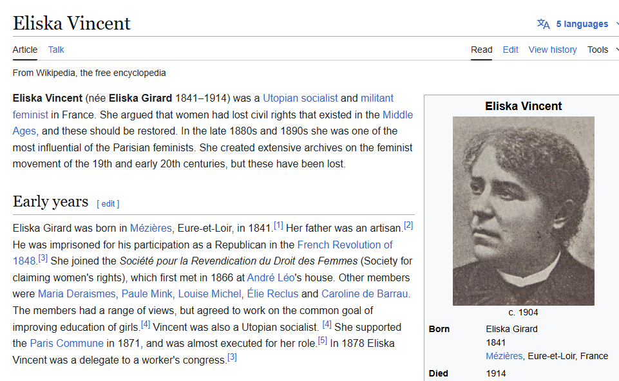Image resolution: width=619 pixels, height=381 pixels.
Task: Open the Mézières link in Early years paragraph
Action: [x=151, y=228]
